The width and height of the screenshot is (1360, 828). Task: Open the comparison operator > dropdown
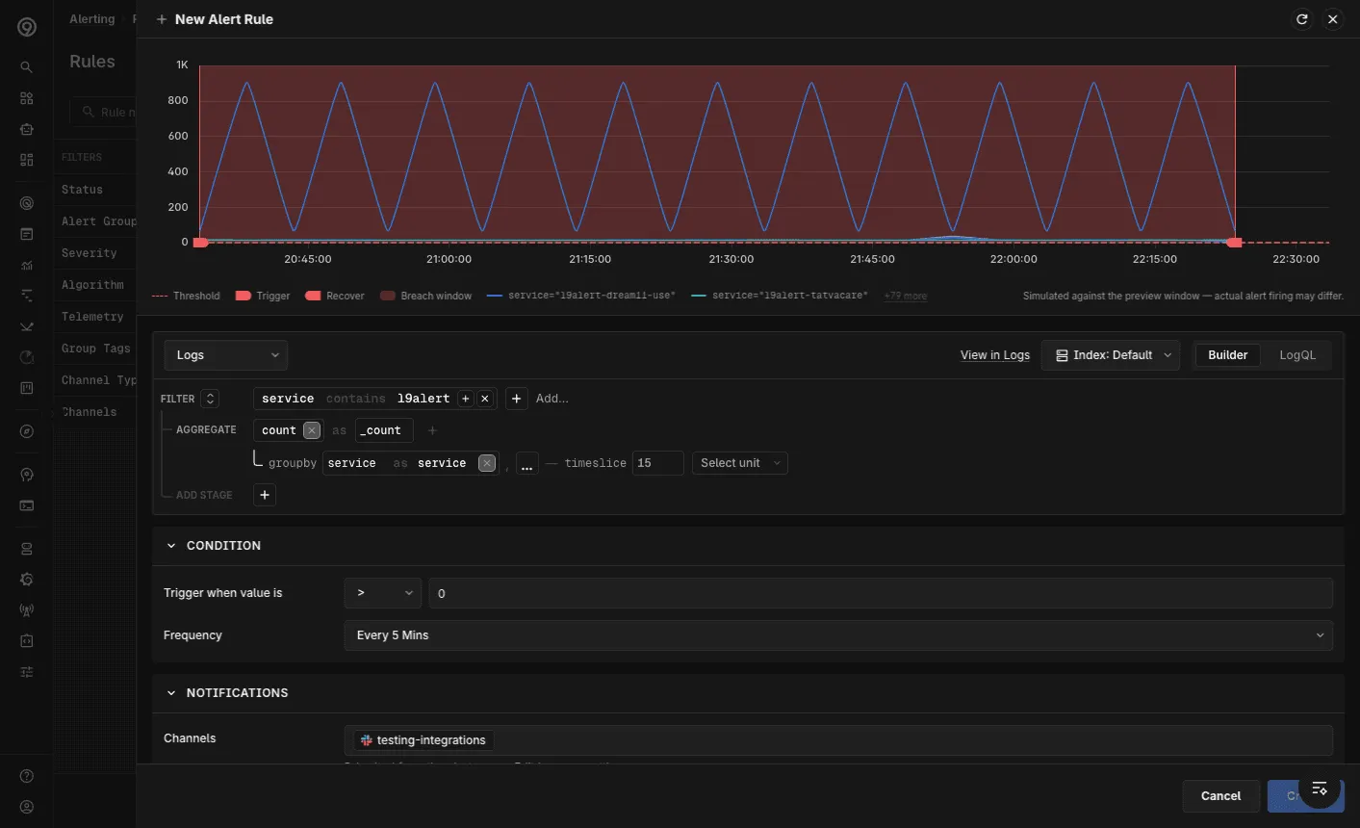click(383, 593)
